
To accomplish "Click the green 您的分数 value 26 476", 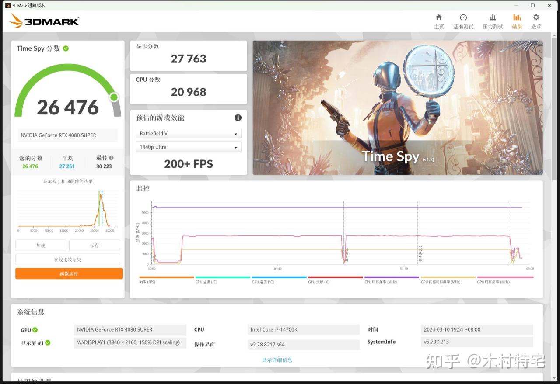I will click(30, 166).
